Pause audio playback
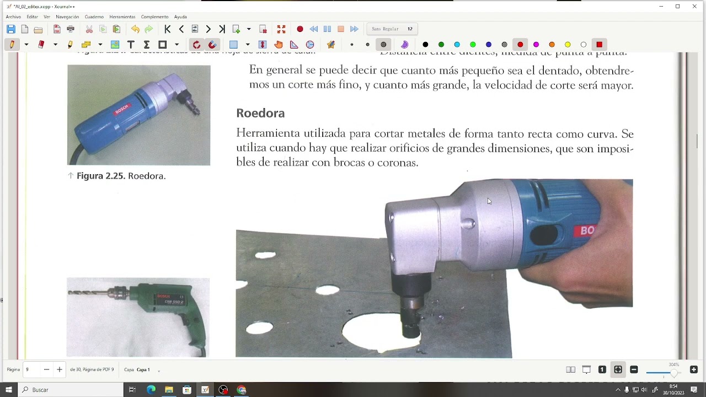 point(327,29)
